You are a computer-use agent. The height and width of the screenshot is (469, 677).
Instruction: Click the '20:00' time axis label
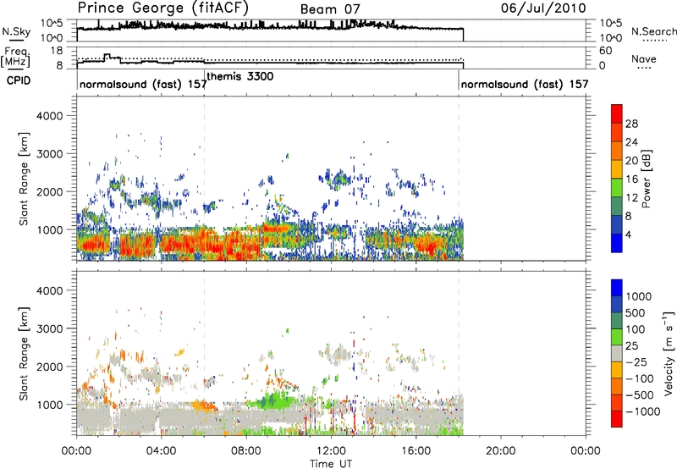501,451
